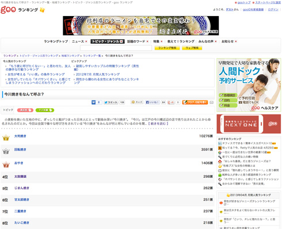Open the 二重焼き ranking entry
Screen dimensions: 282x229
pyautogui.click(x=20, y=211)
